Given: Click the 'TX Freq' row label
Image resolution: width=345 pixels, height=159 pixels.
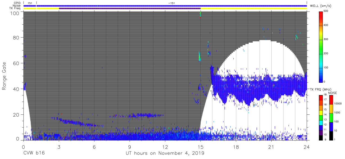Looking at the screenshot, I should click(x=15, y=8).
